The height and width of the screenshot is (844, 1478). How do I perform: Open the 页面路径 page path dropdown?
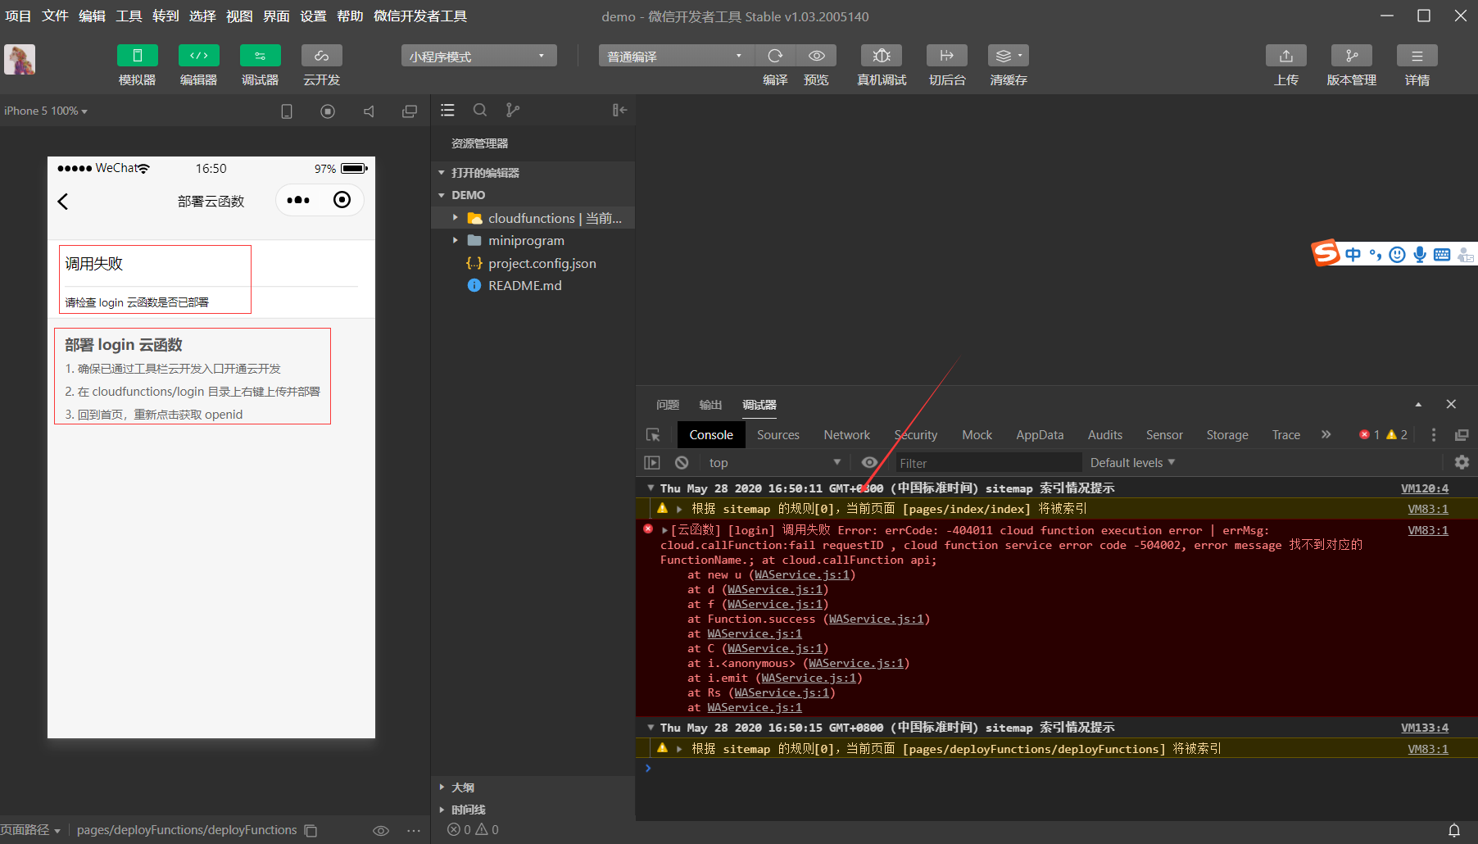click(30, 830)
